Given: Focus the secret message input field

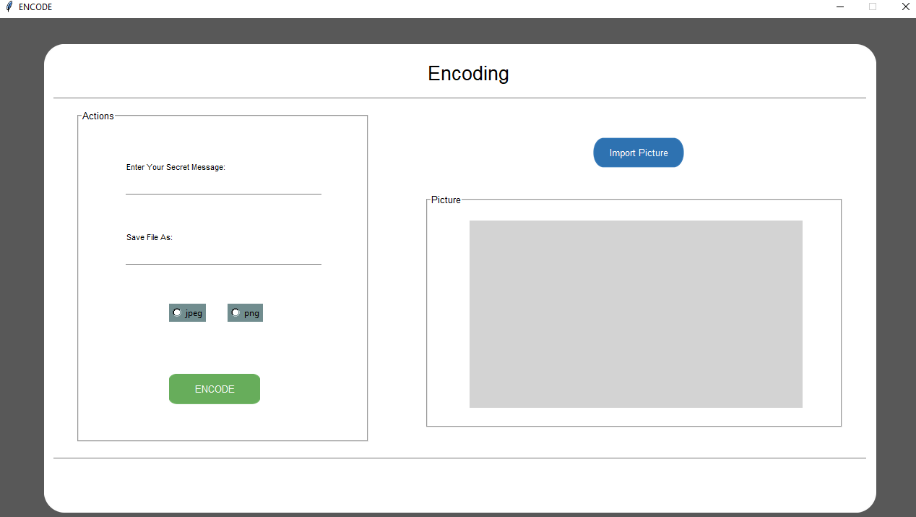Looking at the screenshot, I should (223, 185).
